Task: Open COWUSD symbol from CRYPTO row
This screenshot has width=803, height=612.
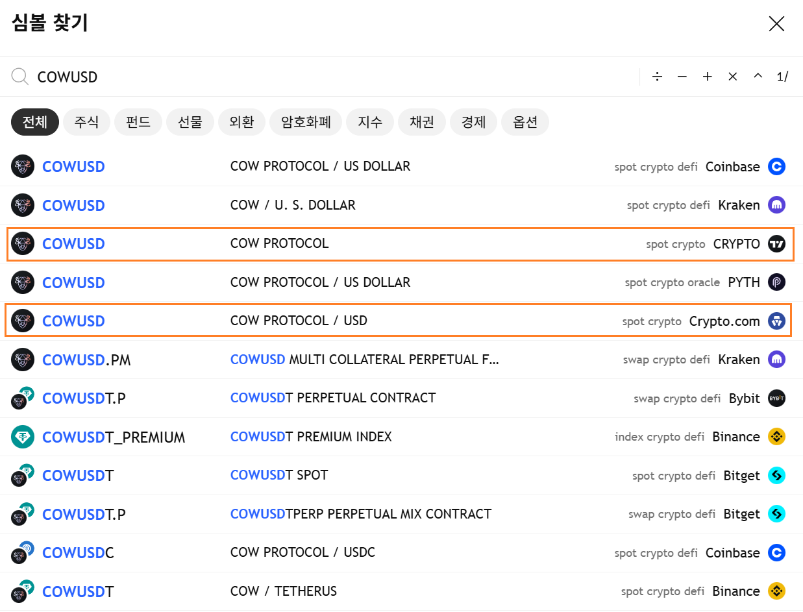Action: point(73,244)
